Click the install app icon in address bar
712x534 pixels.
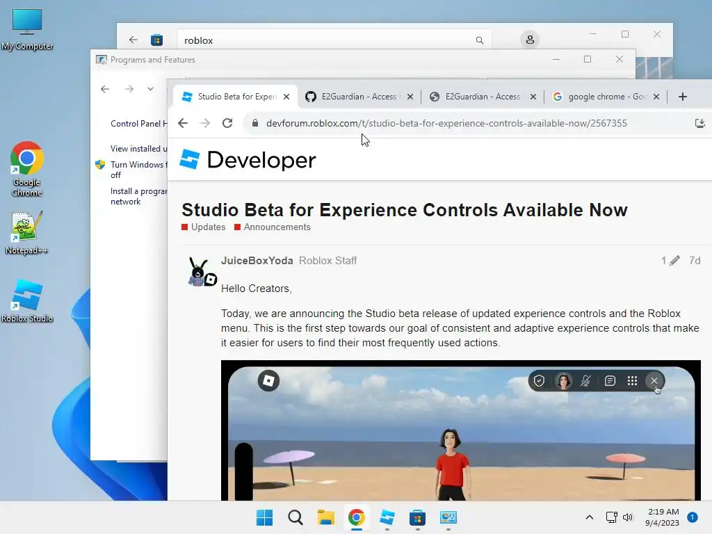(x=699, y=123)
